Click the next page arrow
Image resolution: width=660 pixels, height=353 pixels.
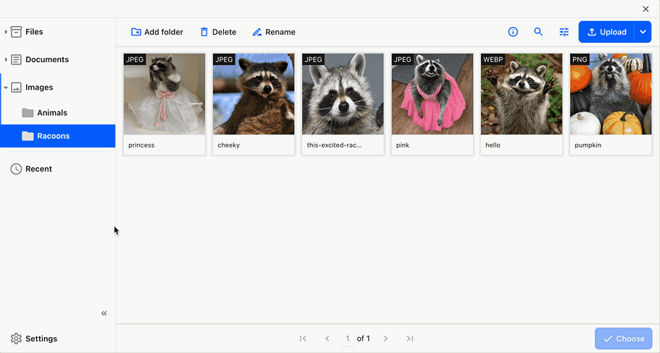(x=385, y=339)
